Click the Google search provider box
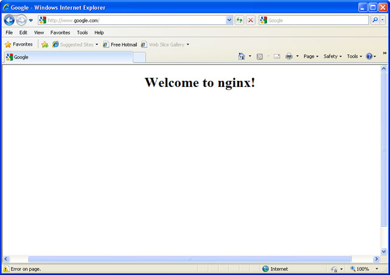This screenshot has height=275, width=390. point(313,21)
